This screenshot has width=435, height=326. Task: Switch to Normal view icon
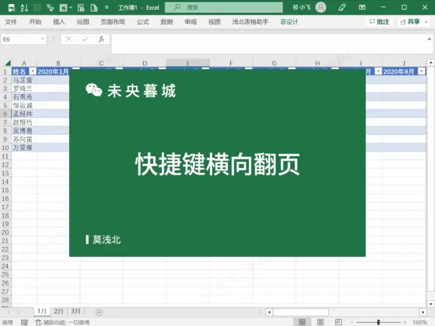tap(302, 322)
